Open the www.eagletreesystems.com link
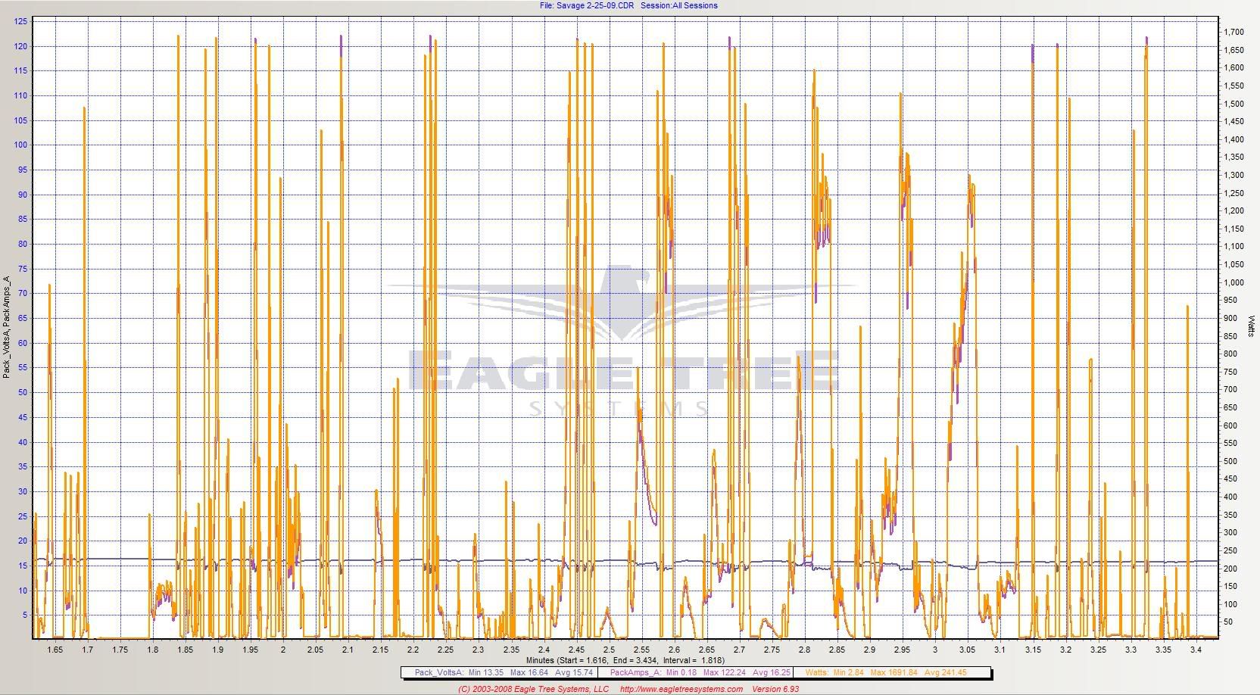The width and height of the screenshot is (1260, 695). pyautogui.click(x=681, y=689)
